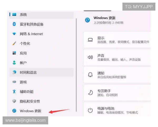This screenshot has width=158, height=127.
Task: Open the 电源与电池 settings card
Action: pyautogui.click(x=117, y=109)
